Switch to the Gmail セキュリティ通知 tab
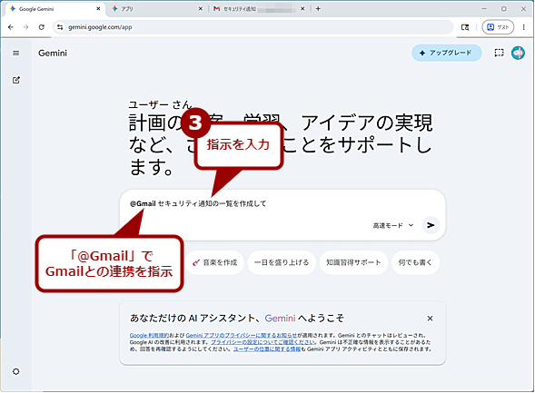Viewport: 535px width, 393px height. [258, 9]
